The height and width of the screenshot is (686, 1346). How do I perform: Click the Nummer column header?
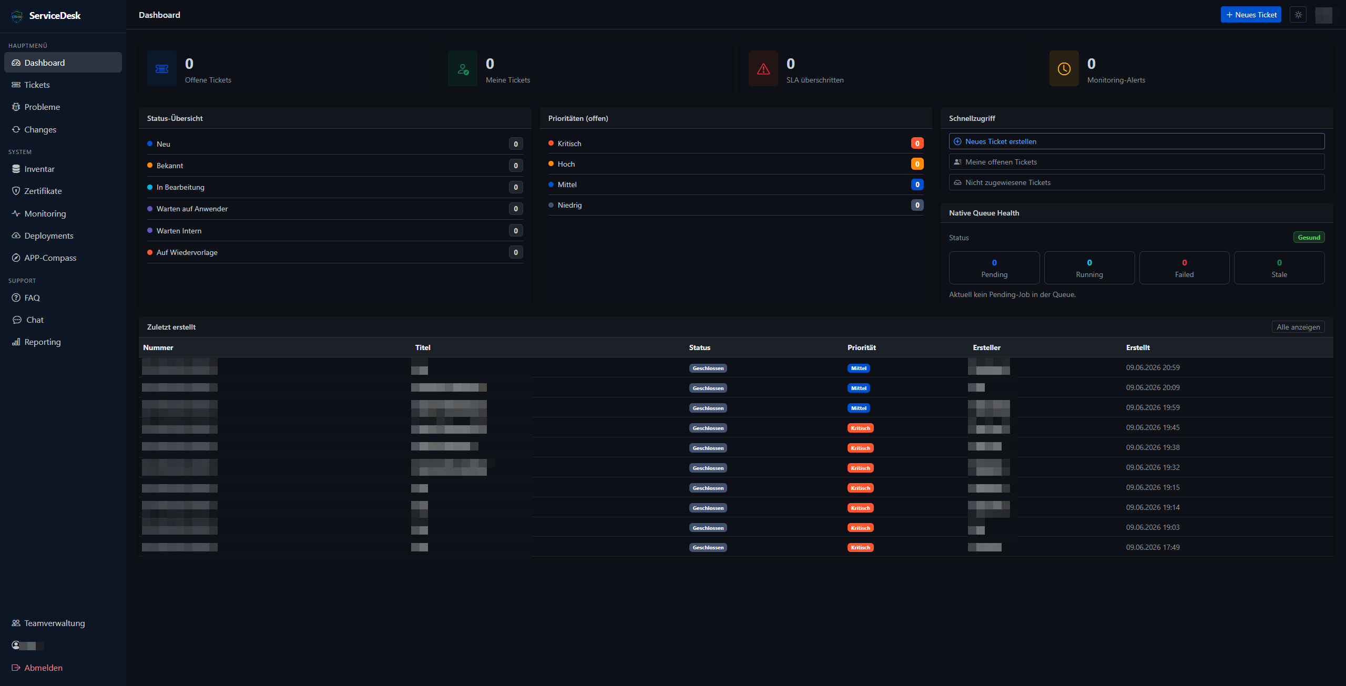pyautogui.click(x=158, y=347)
